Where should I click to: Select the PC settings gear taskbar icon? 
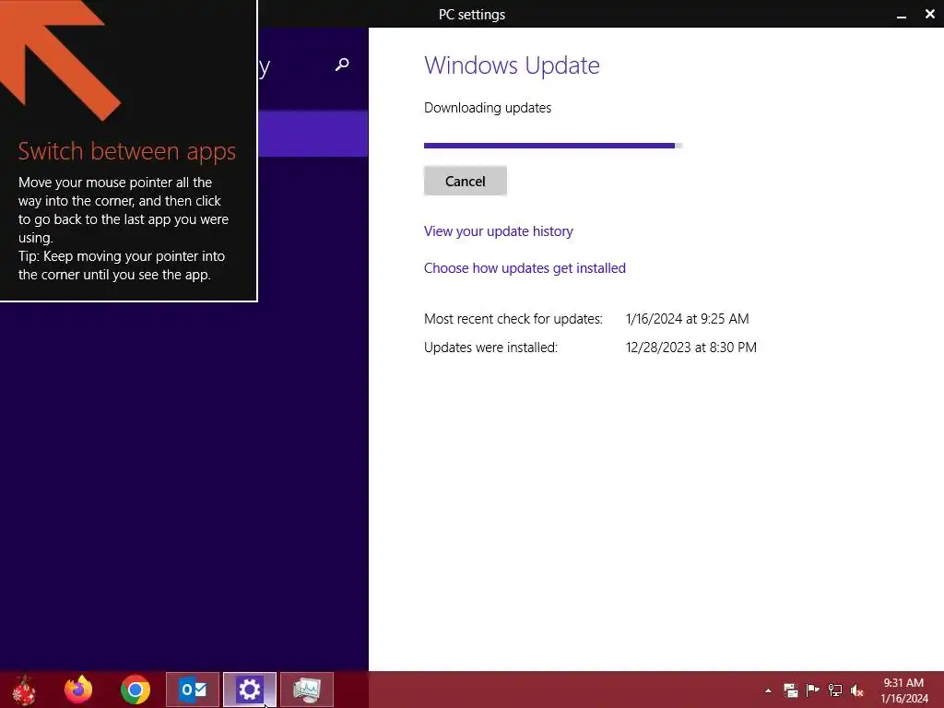[x=249, y=690]
